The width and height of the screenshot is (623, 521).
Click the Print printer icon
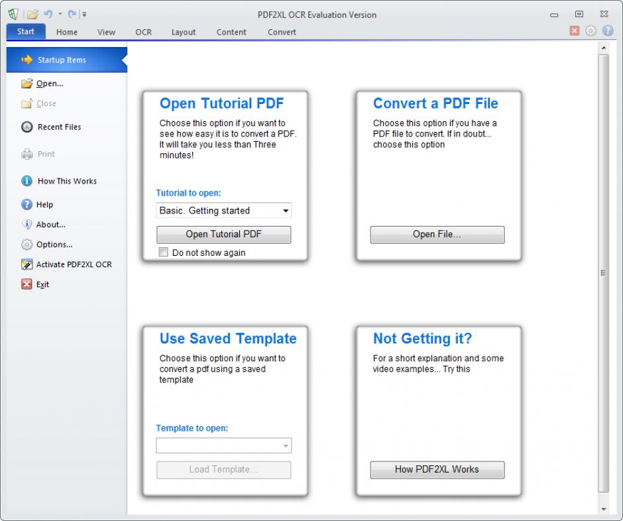pyautogui.click(x=27, y=154)
